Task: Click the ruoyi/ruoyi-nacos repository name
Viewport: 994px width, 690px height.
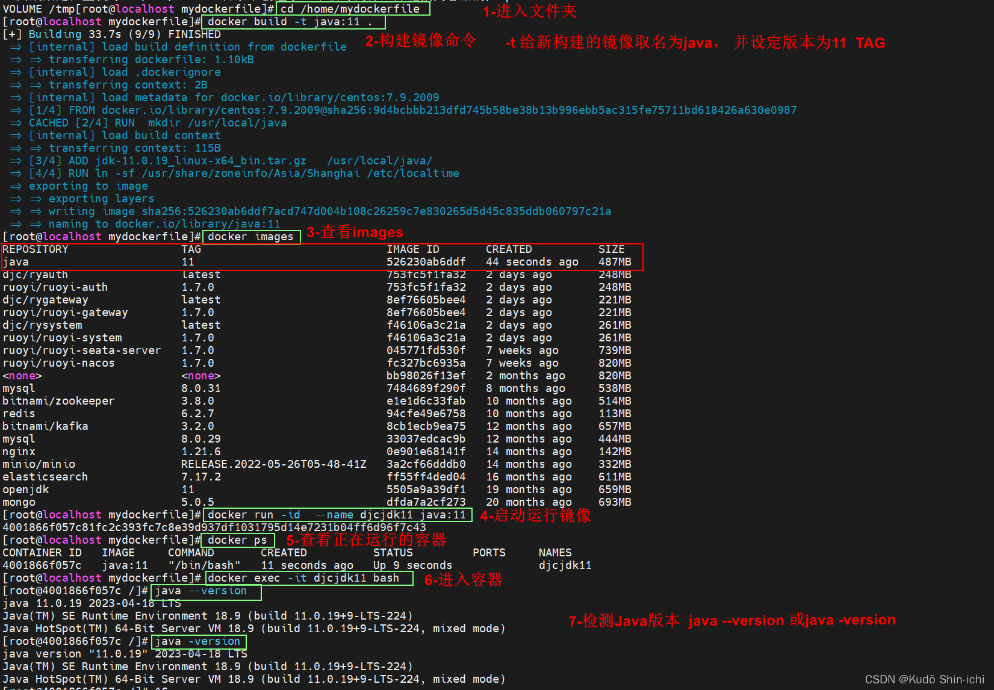Action: pyautogui.click(x=58, y=363)
